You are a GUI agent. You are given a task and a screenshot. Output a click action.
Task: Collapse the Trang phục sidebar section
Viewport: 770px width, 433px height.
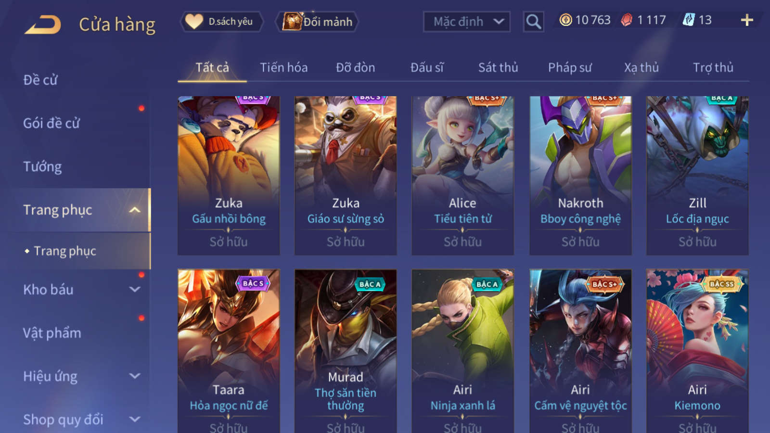[x=135, y=210]
